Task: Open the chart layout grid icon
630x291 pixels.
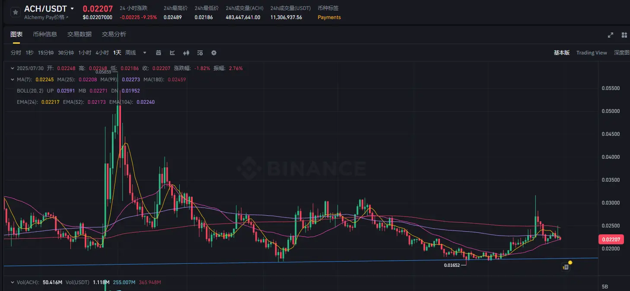Action: coord(624,35)
